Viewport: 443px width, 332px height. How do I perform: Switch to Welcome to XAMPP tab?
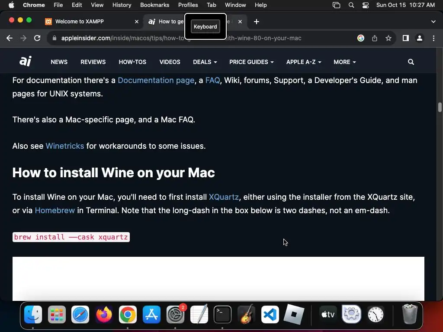(x=92, y=22)
